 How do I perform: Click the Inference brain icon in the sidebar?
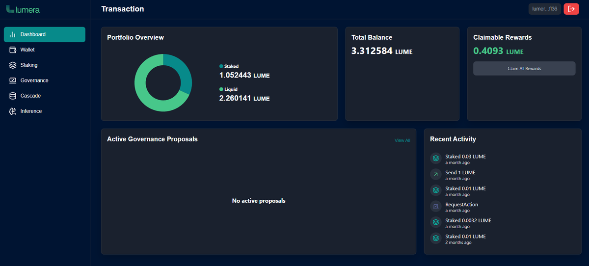13,111
